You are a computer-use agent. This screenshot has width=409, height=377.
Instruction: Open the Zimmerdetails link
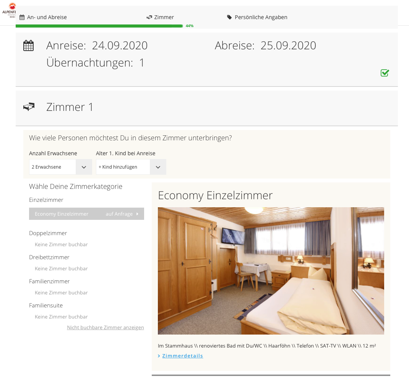[182, 356]
